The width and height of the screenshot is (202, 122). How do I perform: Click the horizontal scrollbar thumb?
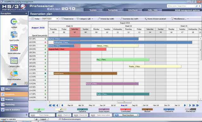click(124, 102)
